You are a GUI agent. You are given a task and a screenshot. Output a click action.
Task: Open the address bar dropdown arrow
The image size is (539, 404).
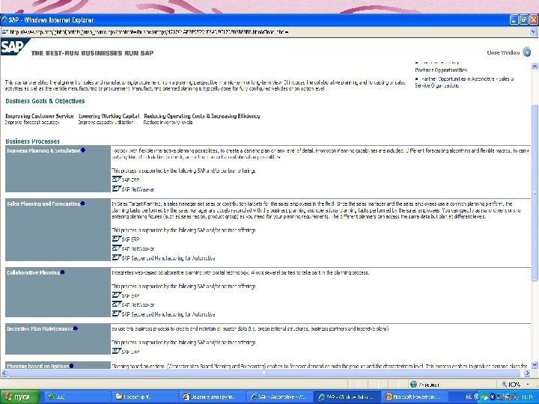(x=534, y=31)
